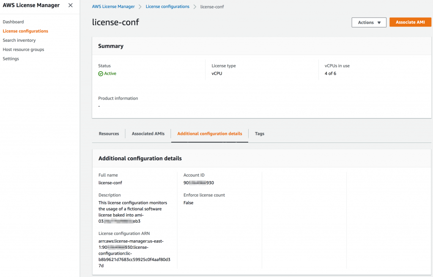Switch to the Resources tab
The height and width of the screenshot is (277, 433).
[x=109, y=134]
